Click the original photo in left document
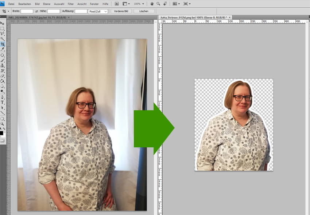Image resolution: width=310 pixels, height=215 pixels. tap(82, 125)
